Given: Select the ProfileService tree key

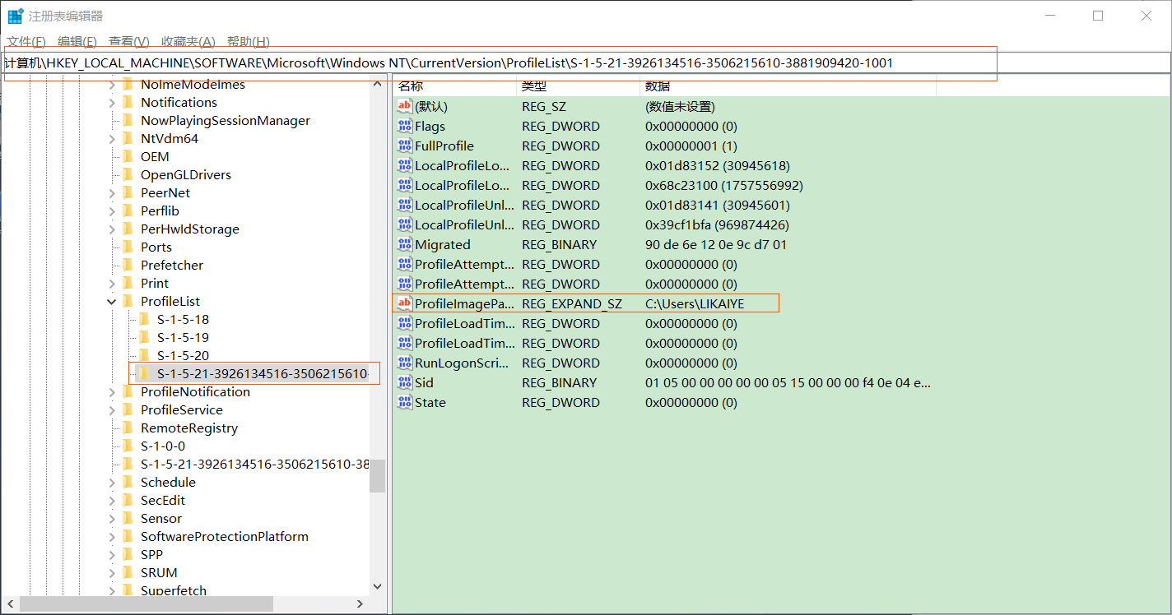Looking at the screenshot, I should click(181, 409).
